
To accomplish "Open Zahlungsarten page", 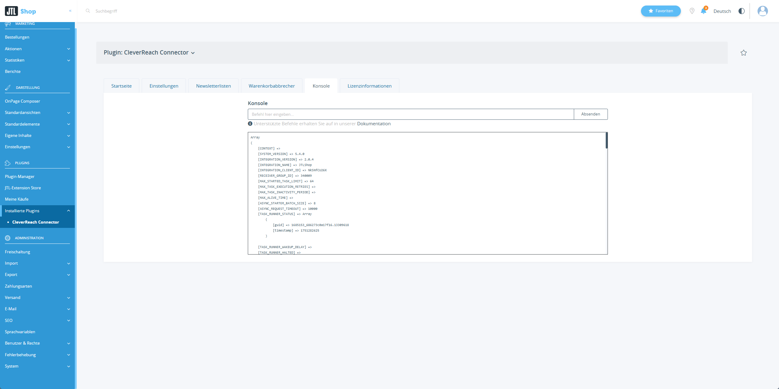I will (x=18, y=286).
